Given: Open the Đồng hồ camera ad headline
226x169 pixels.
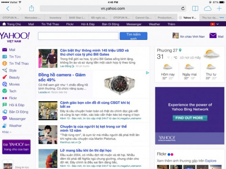Looking at the screenshot, I should pos(62,77).
